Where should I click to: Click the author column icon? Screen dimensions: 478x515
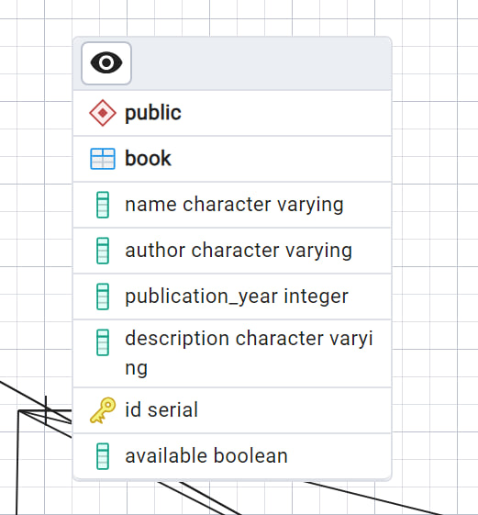[x=103, y=251]
